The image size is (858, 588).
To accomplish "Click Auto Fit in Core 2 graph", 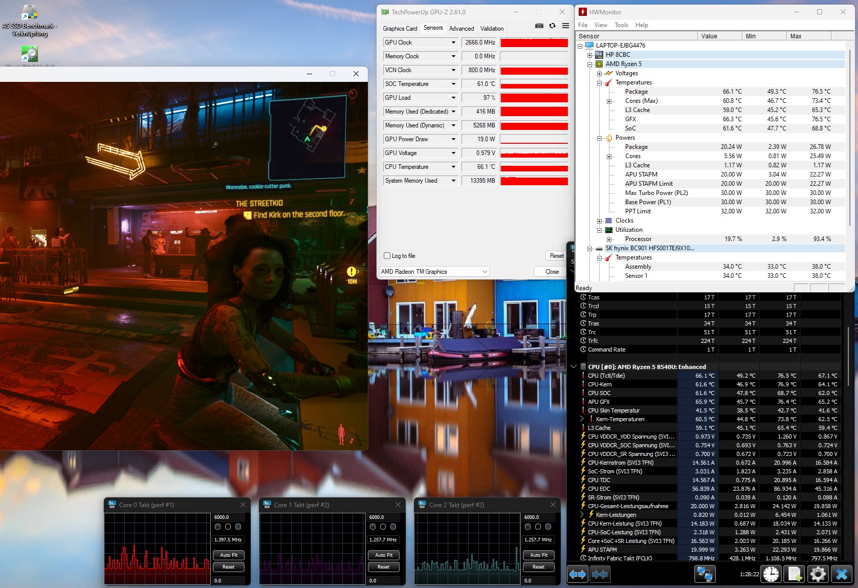I will (538, 555).
